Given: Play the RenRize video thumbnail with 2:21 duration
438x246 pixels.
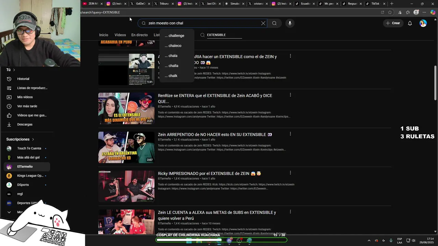Looking at the screenshot, I should point(126,108).
